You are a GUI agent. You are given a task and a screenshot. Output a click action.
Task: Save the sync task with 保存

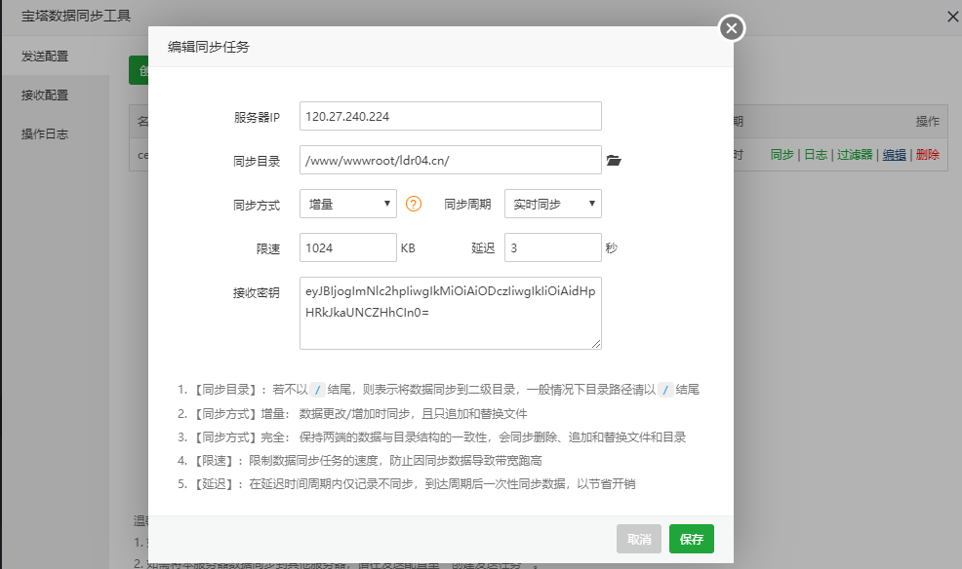pos(692,539)
